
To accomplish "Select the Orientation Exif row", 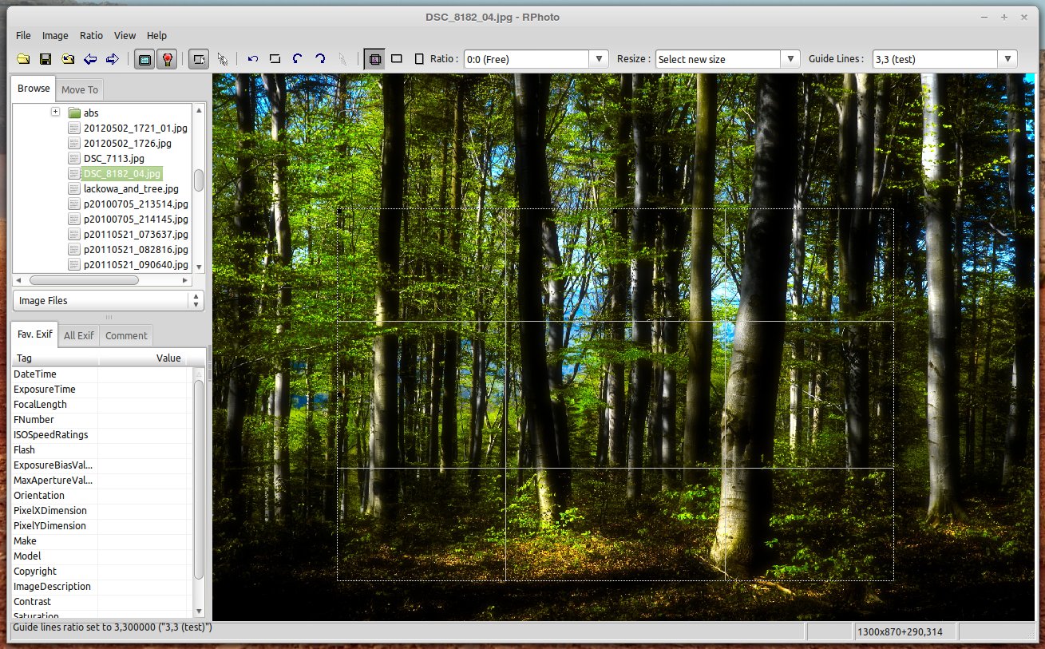I will [102, 495].
